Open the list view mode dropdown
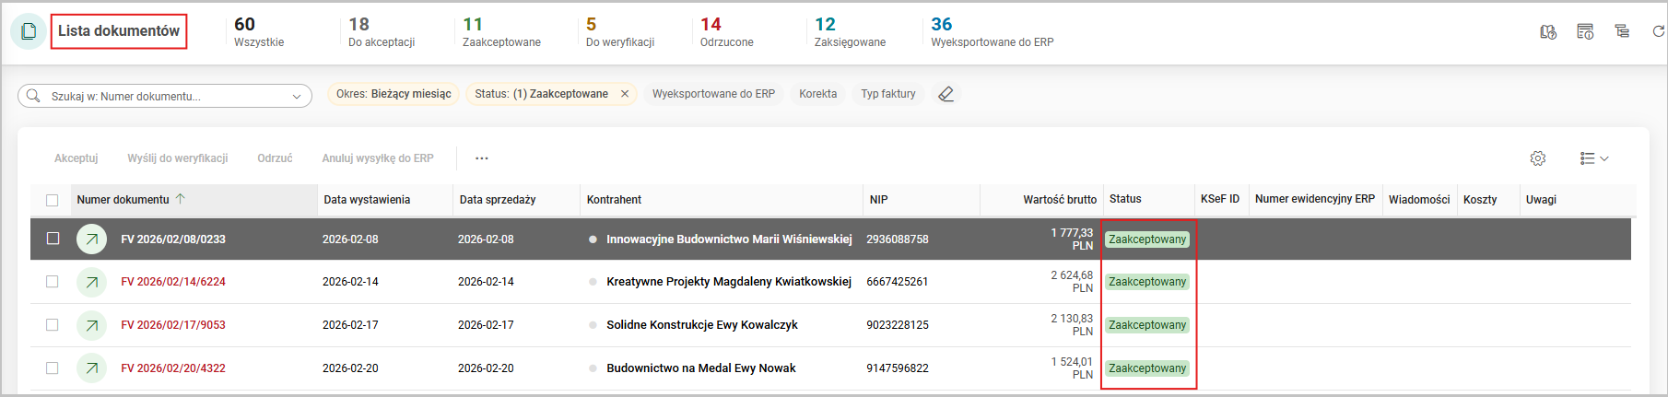This screenshot has height=397, width=1668. coord(1594,158)
